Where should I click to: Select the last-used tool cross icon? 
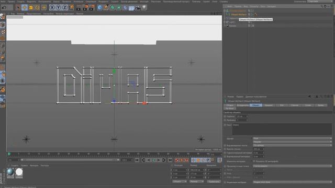tap(44, 8)
